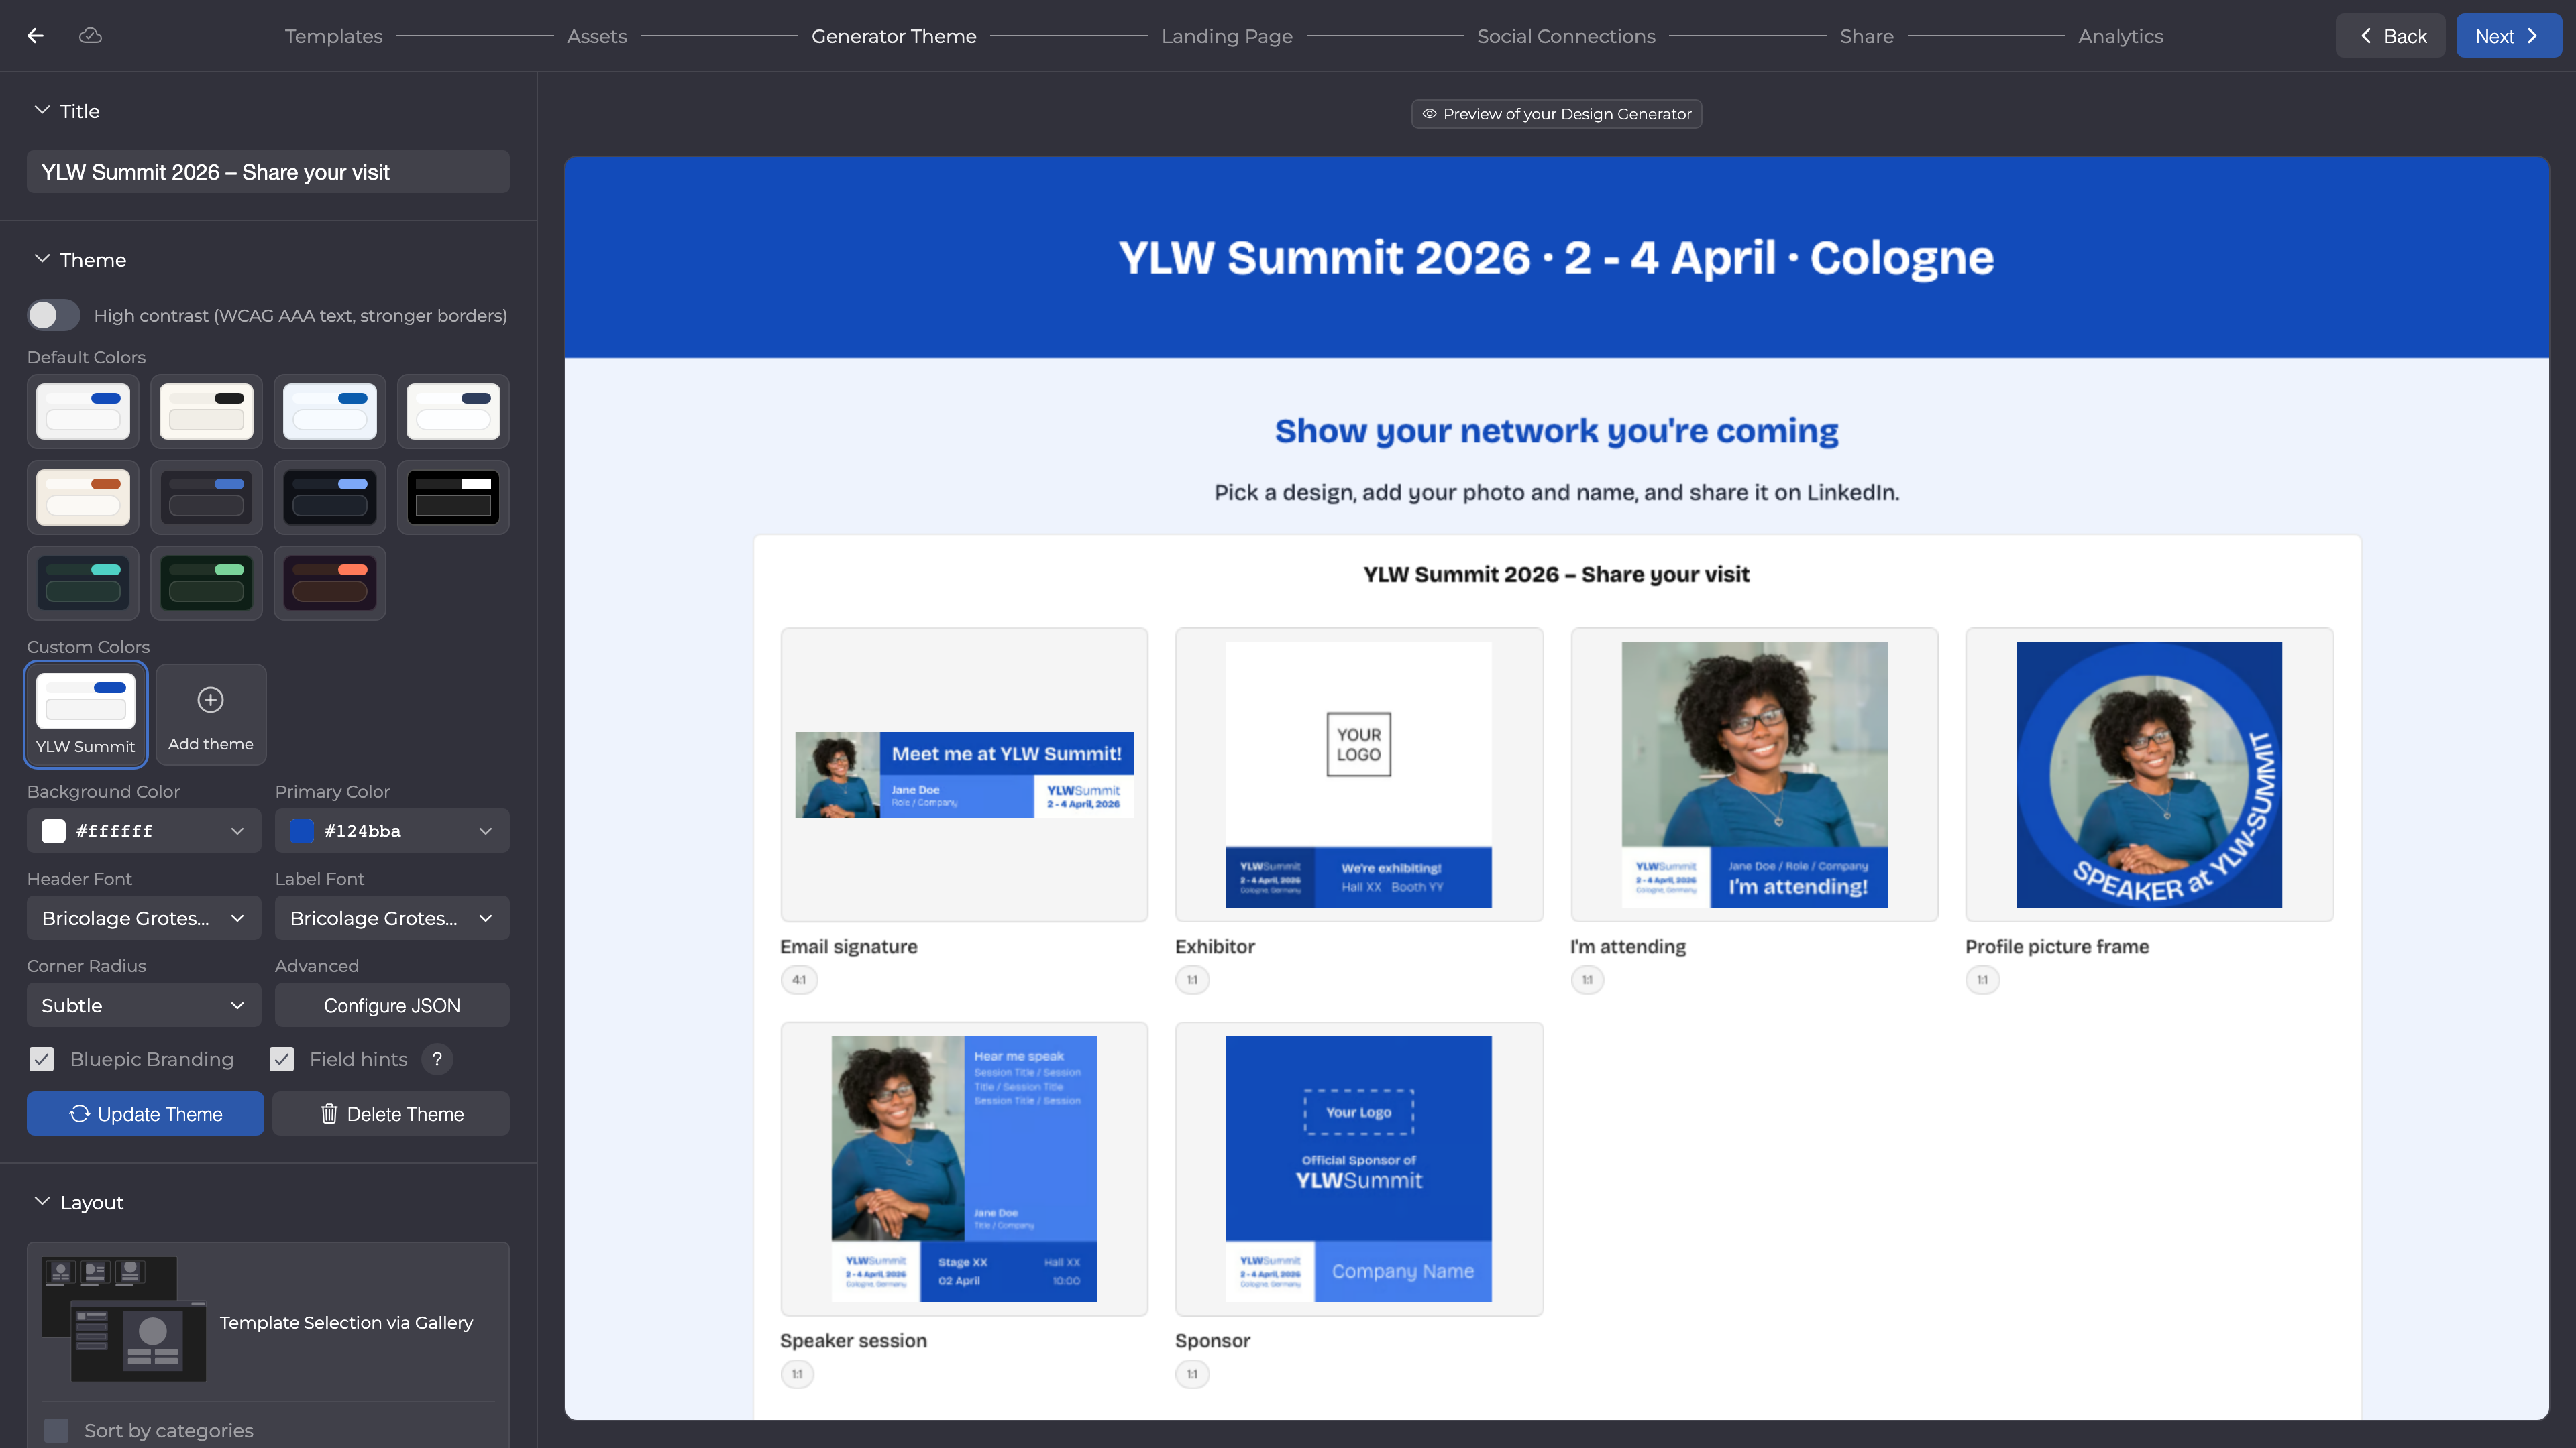The height and width of the screenshot is (1448, 2576).
Task: Open the Profile picture frame template thumbnail
Action: click(2149, 774)
